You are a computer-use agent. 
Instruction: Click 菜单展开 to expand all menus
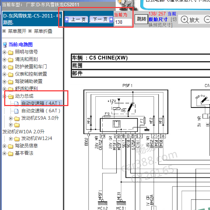(x=17, y=31)
